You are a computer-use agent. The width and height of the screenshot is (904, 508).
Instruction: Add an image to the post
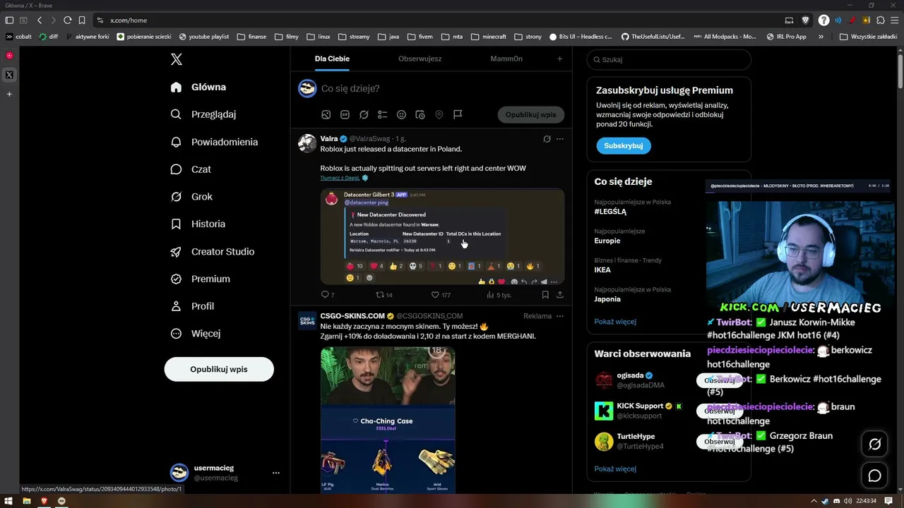point(326,114)
